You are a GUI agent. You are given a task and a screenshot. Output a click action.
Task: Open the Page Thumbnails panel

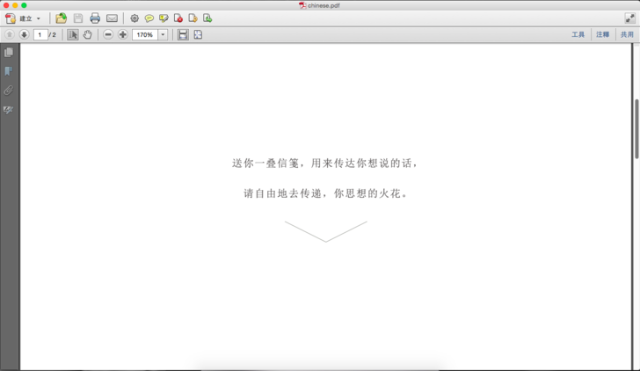point(9,53)
